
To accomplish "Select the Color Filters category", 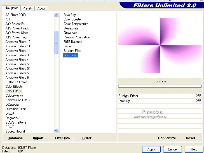I will (x=13, y=91).
